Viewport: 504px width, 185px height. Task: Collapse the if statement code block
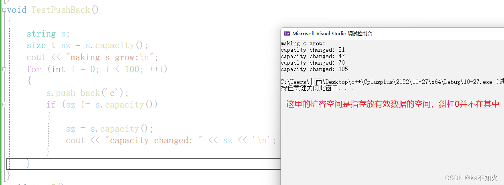pos(4,105)
